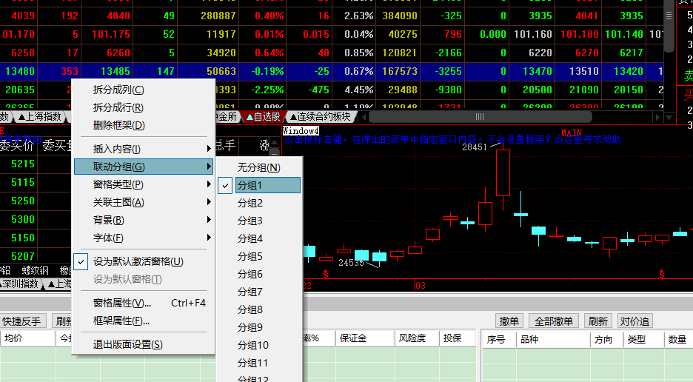The image size is (693, 382).
Task: Click price 5215 in left list
Action: point(23,164)
